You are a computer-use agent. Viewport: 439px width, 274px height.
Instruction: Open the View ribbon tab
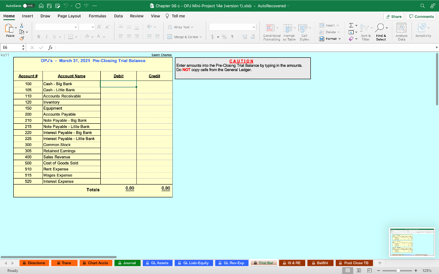[155, 16]
